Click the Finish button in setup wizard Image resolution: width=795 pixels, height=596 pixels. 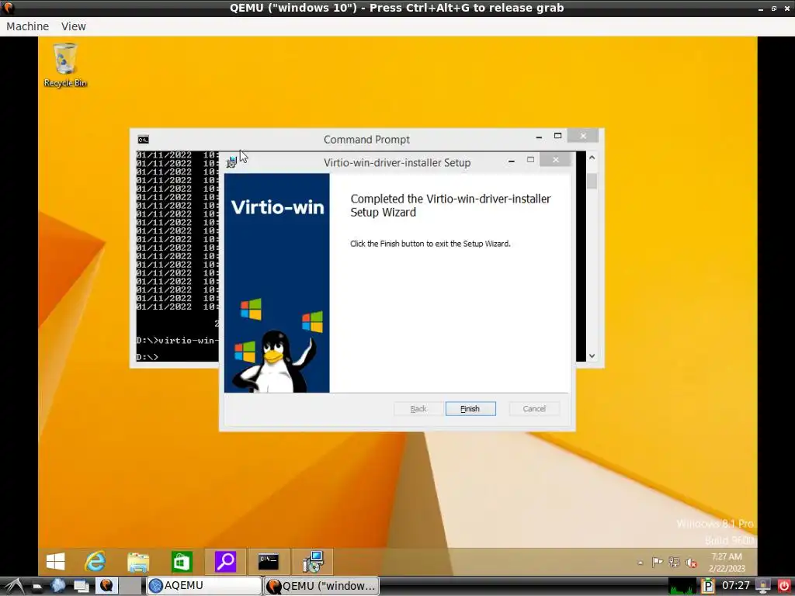[x=470, y=408]
